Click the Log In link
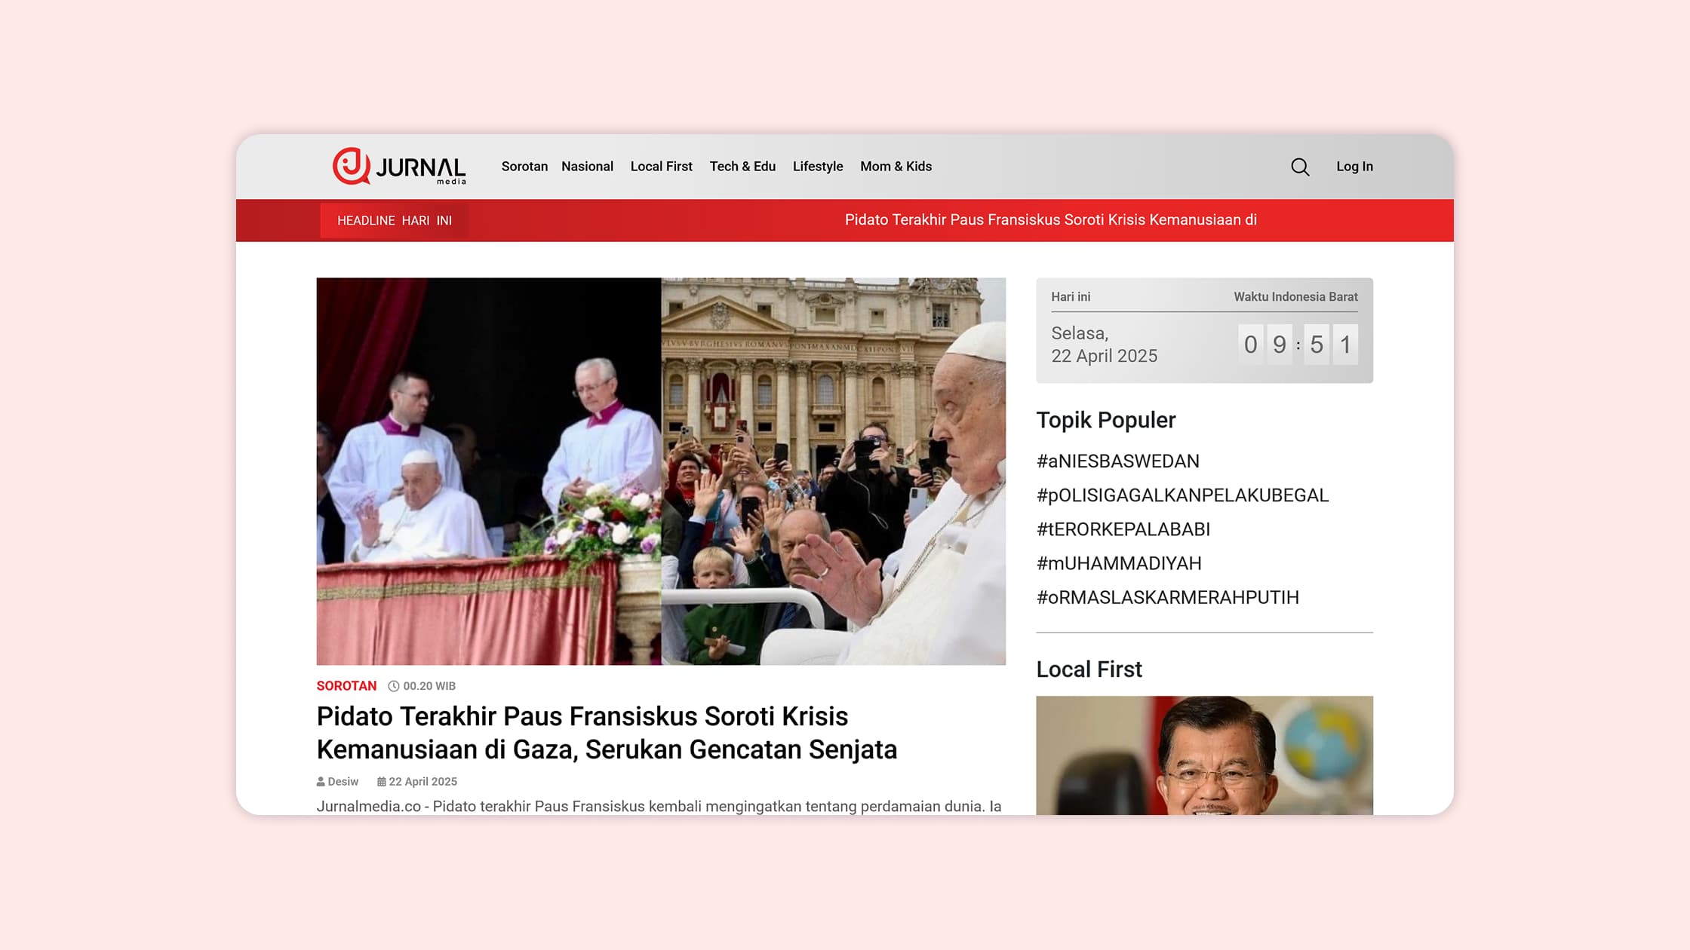This screenshot has width=1690, height=950. click(x=1354, y=167)
